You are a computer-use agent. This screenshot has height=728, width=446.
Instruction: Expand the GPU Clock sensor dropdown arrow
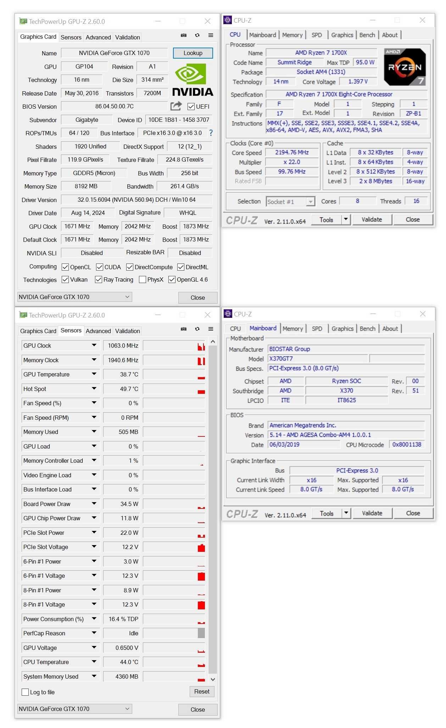[x=94, y=345]
